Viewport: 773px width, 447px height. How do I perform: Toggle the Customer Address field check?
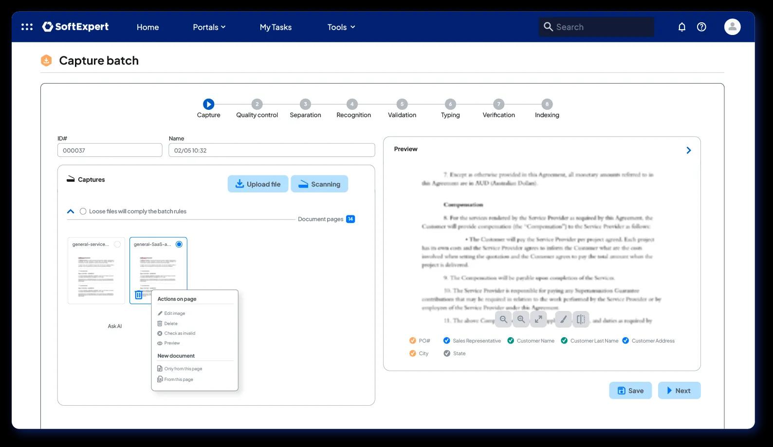pyautogui.click(x=626, y=341)
